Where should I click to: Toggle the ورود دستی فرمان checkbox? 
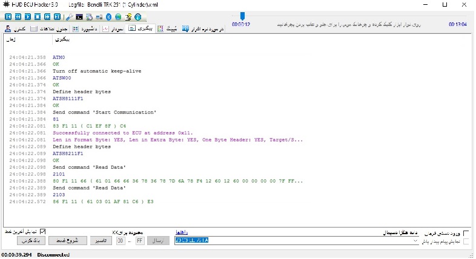click(x=466, y=233)
